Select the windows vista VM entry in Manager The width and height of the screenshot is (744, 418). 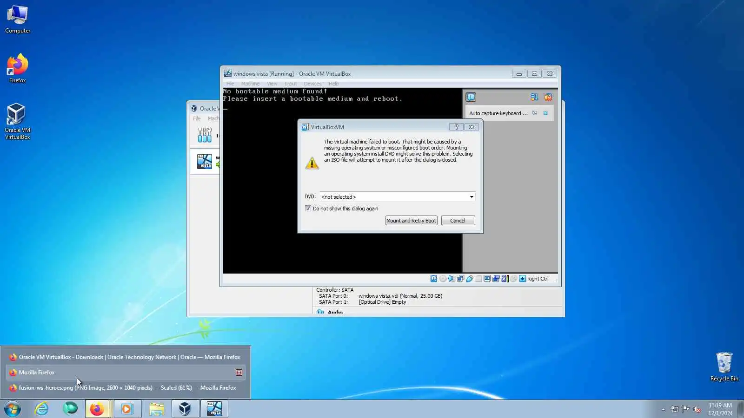click(205, 161)
